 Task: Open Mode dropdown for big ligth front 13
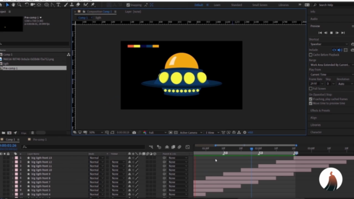click(x=96, y=158)
